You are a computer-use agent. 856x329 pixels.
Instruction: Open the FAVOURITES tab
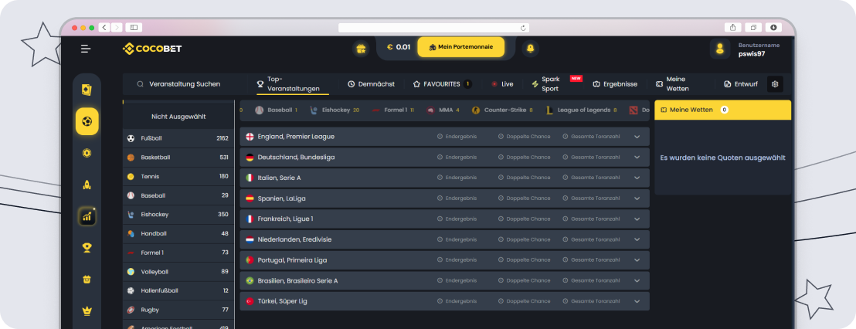point(442,84)
